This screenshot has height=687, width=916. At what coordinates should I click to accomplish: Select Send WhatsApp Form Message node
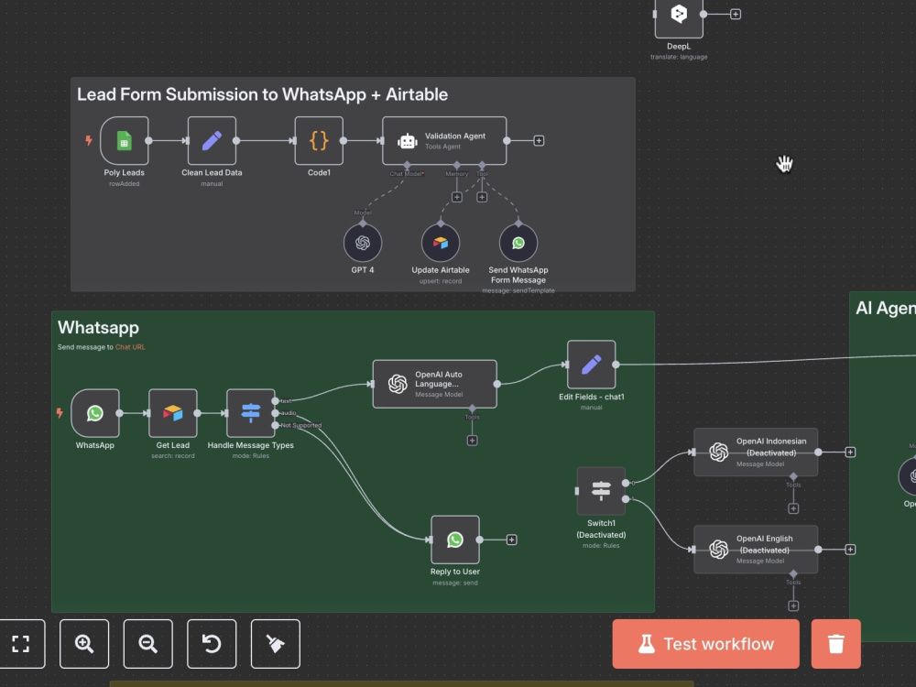(518, 243)
